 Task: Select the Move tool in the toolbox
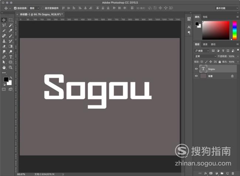click(4, 20)
